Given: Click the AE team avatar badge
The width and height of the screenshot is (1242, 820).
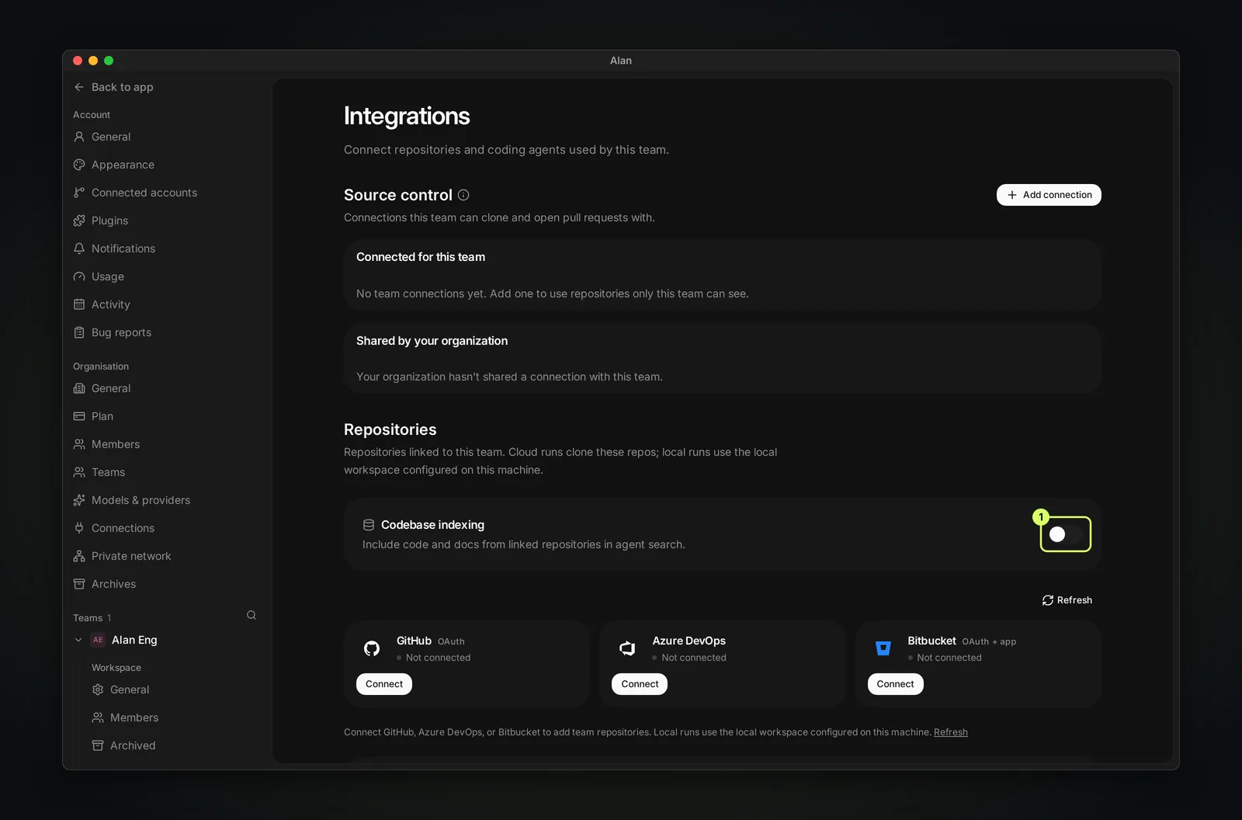Looking at the screenshot, I should (x=98, y=640).
